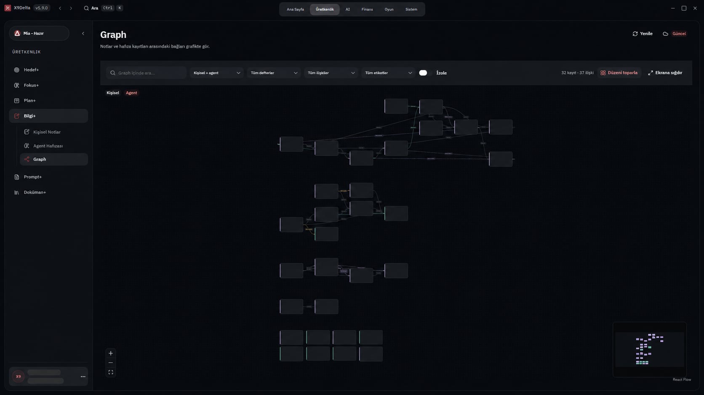Image resolution: width=704 pixels, height=395 pixels.
Task: Expand the Bilgi+ sidebar section
Action: 48,116
